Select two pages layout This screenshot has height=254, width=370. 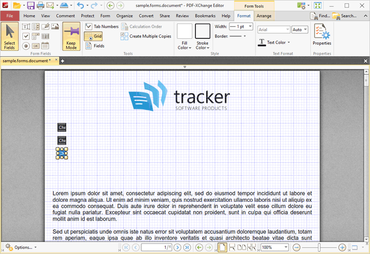pos(241,247)
